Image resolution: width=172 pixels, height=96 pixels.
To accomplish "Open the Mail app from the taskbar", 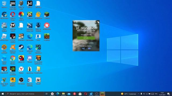I will coord(69,94).
